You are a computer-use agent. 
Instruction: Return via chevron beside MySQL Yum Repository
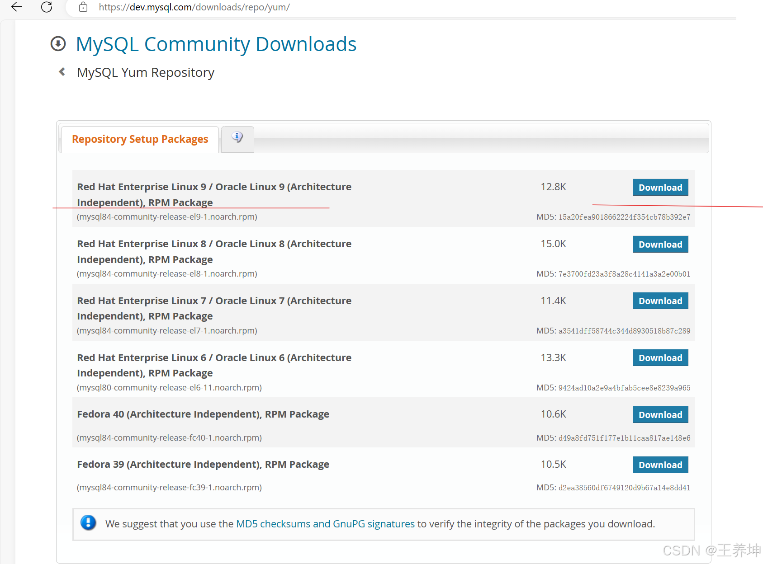(62, 72)
